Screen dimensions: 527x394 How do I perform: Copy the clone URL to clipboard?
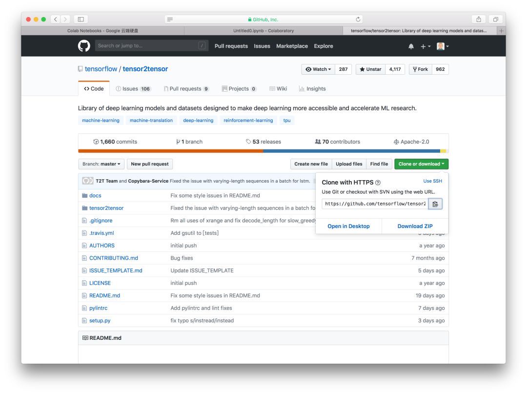(x=435, y=204)
